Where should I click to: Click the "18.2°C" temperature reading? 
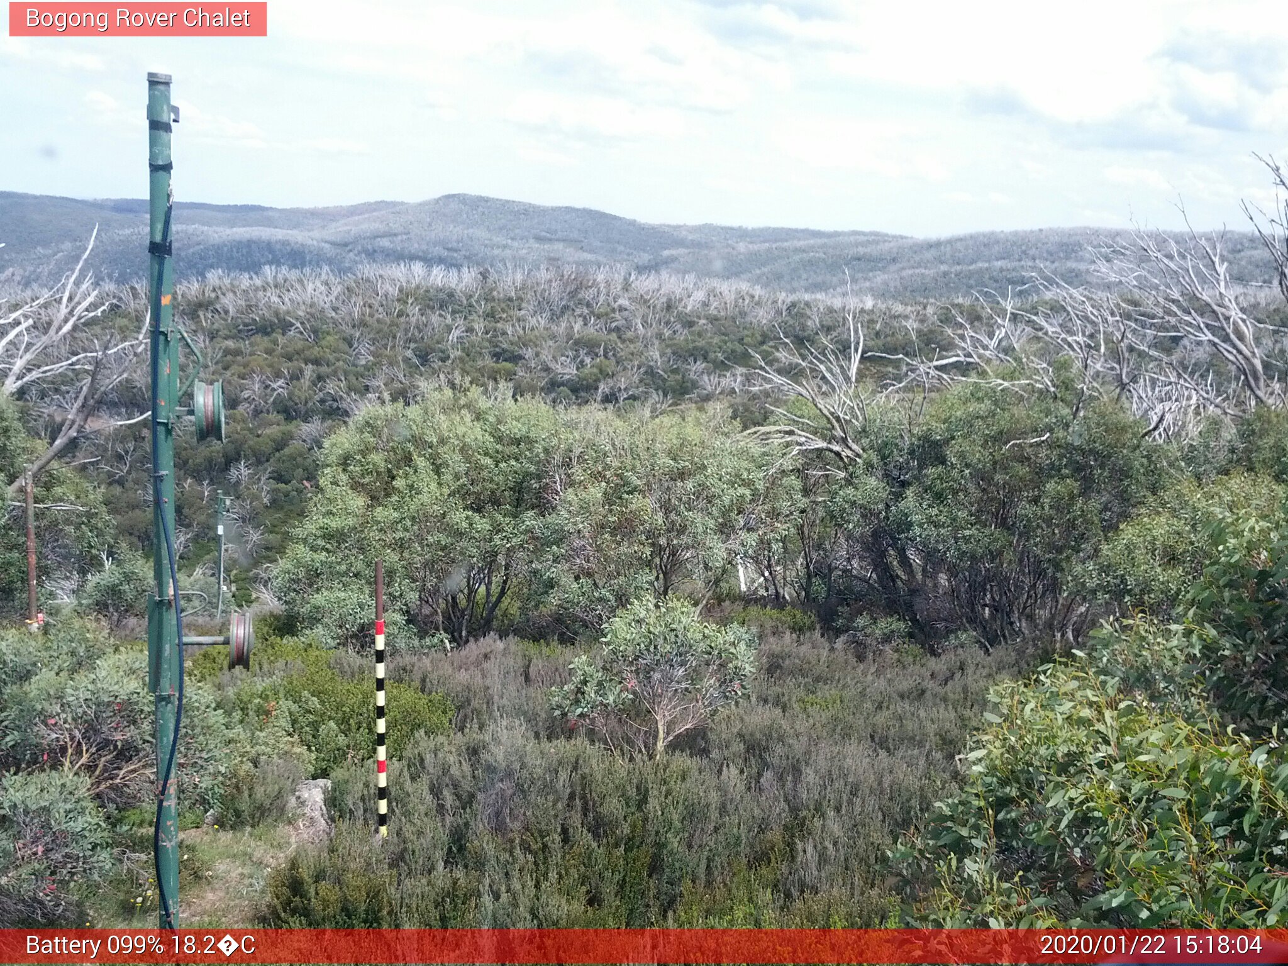tap(213, 945)
